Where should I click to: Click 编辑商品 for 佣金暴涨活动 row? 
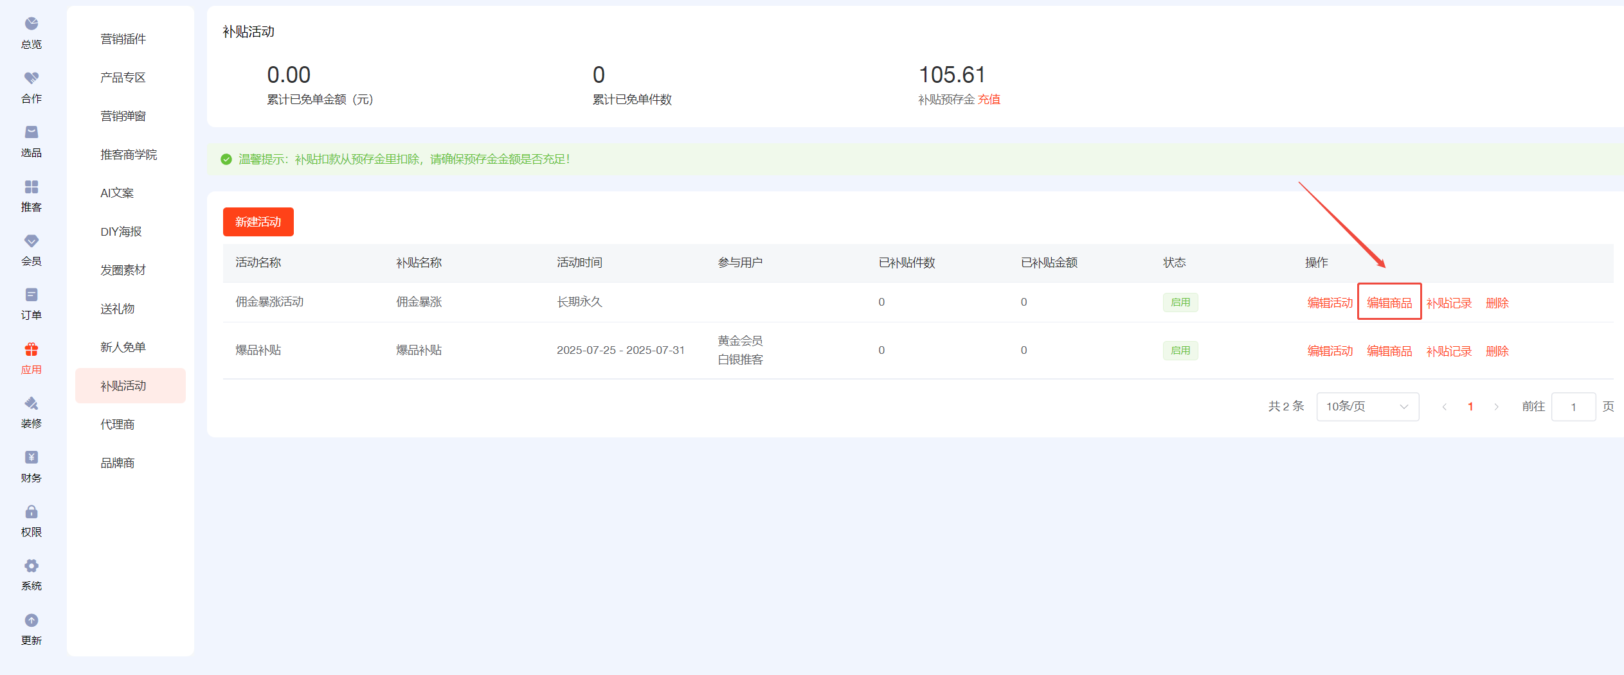tap(1389, 302)
